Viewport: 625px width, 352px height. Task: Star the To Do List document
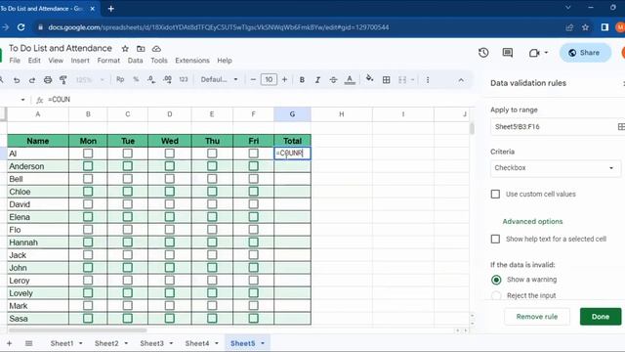(125, 49)
